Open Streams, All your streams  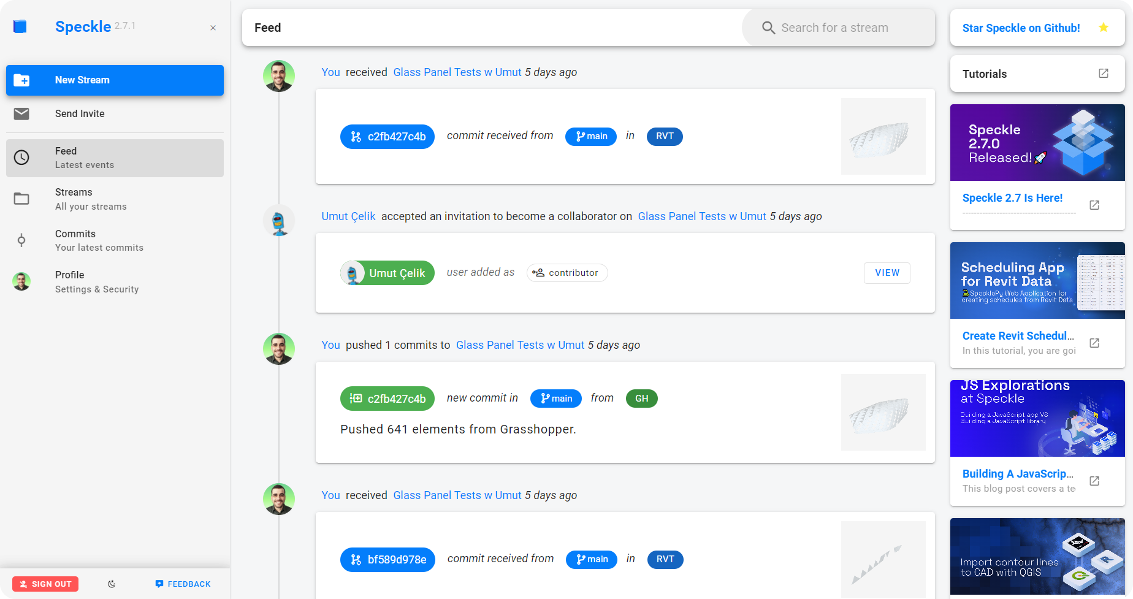pyautogui.click(x=115, y=199)
